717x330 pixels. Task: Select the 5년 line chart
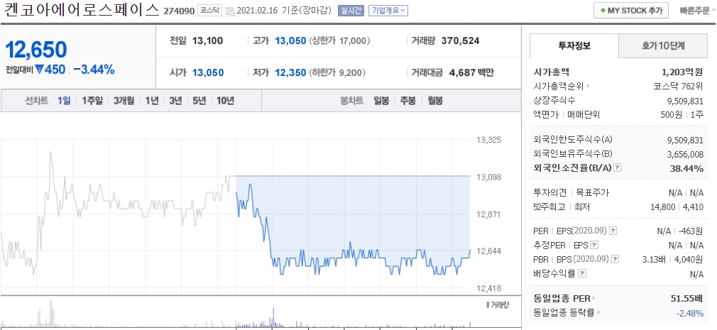pyautogui.click(x=199, y=101)
